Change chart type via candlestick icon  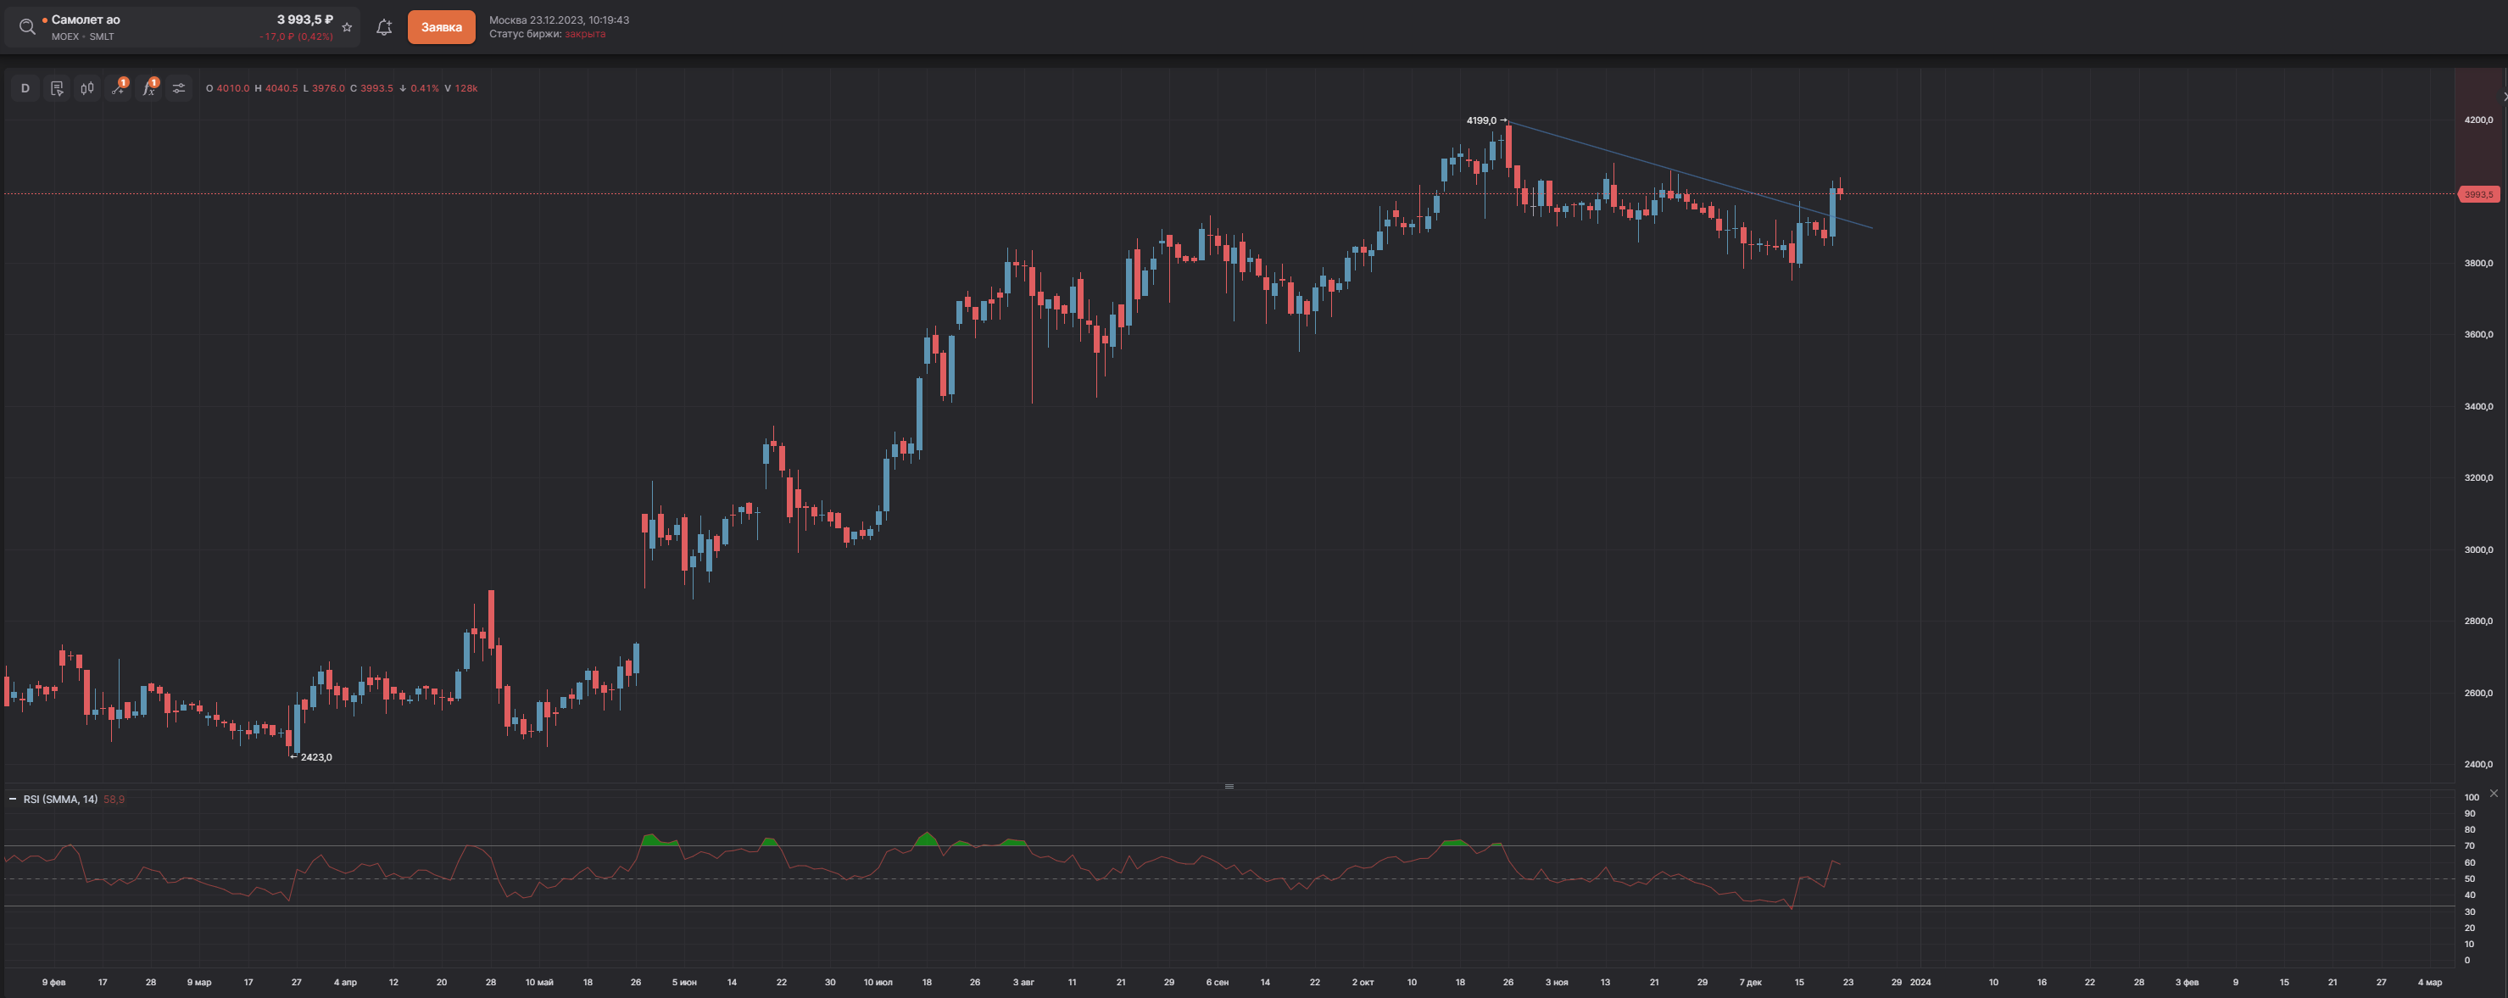[x=87, y=88]
